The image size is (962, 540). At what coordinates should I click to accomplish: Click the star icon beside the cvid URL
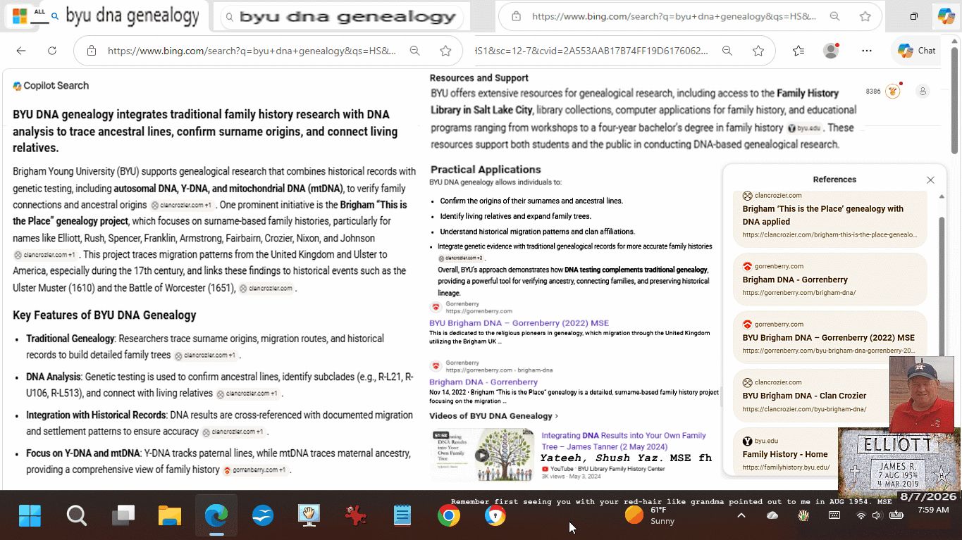coord(758,51)
